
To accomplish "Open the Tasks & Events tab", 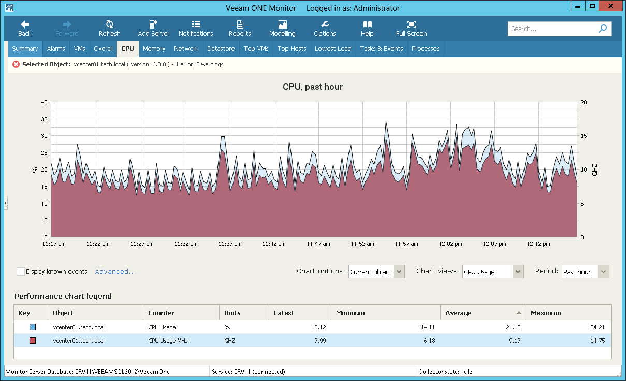I will 382,49.
